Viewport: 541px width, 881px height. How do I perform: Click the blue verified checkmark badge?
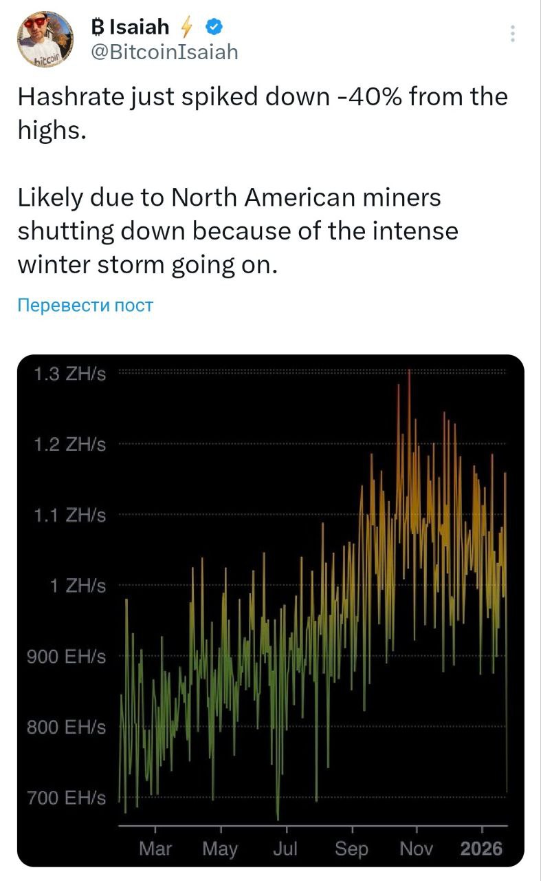point(214,27)
